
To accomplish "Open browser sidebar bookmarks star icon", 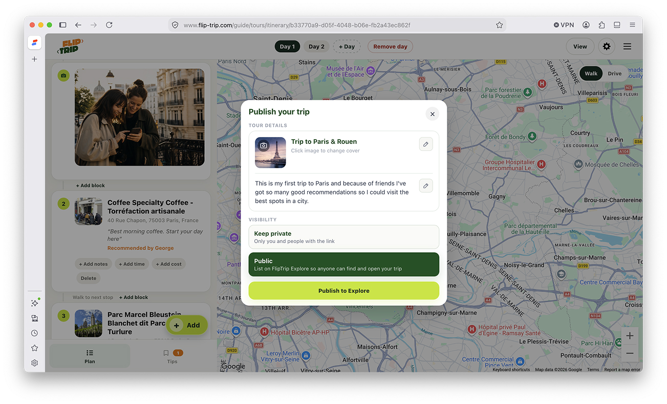I will (x=34, y=348).
